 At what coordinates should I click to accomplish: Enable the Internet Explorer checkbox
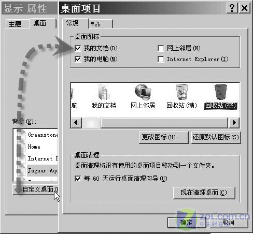click(161, 59)
